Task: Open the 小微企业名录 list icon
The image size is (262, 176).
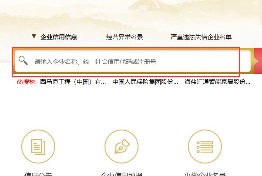Action: tap(205, 146)
